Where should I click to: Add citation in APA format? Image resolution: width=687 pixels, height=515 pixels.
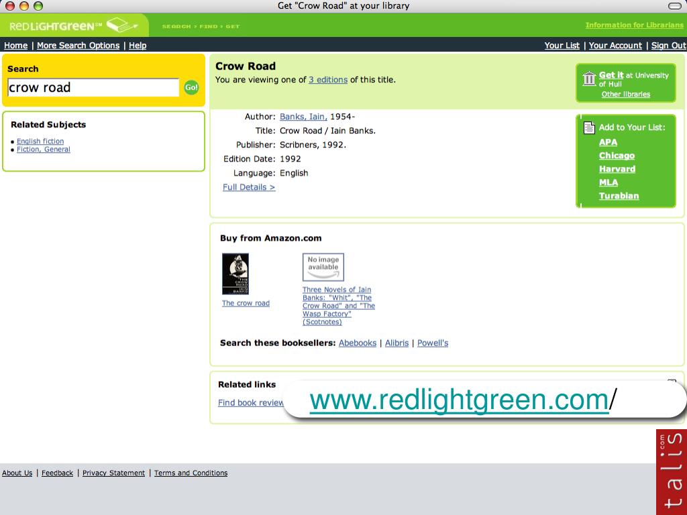[x=608, y=142]
